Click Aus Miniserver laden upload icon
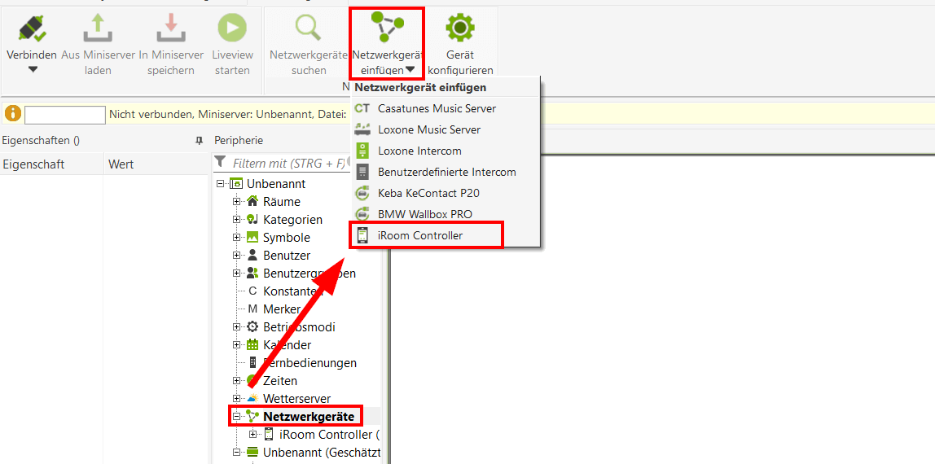Viewport: 935px width, 464px height. pyautogui.click(x=98, y=28)
